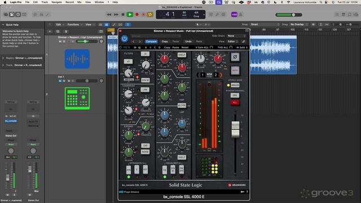This screenshot has height=203, width=361.
Task: Toggle the LINK button in the compressor section
Action: 145,90
